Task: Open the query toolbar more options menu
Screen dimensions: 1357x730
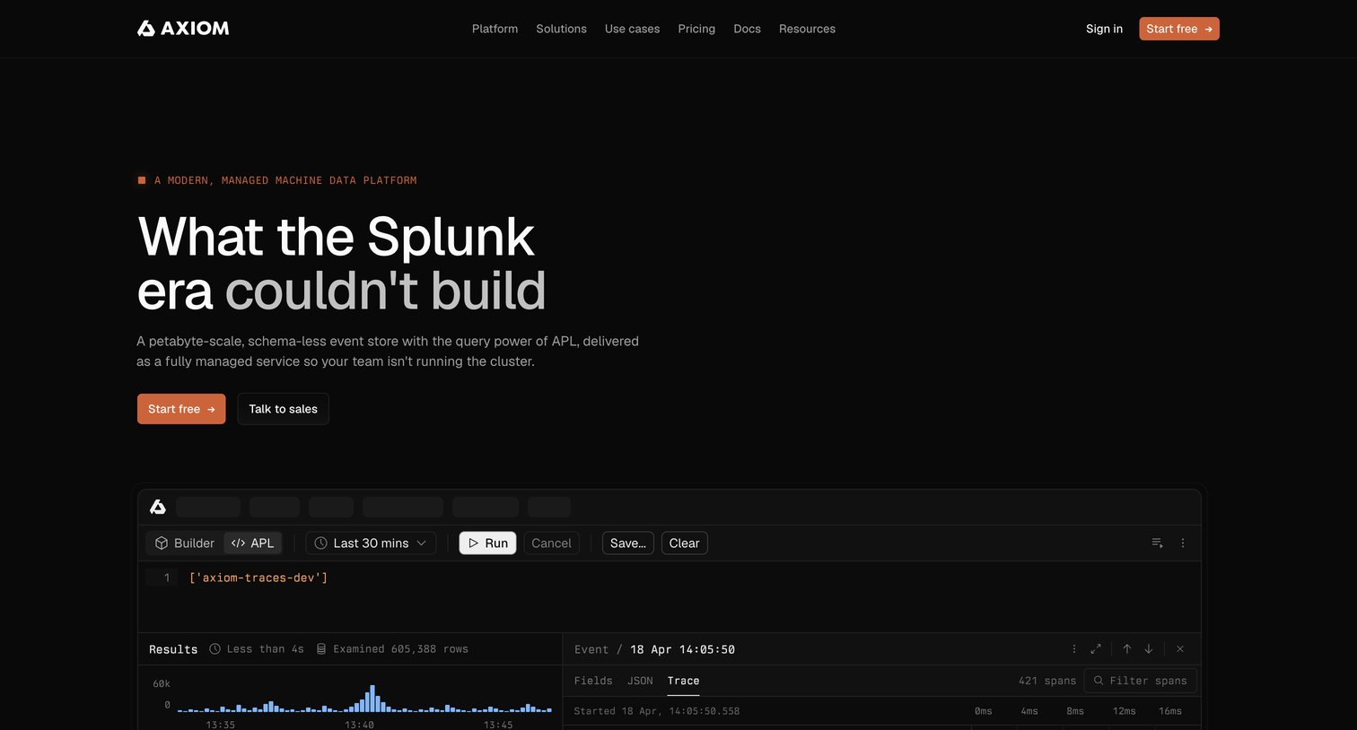Action: click(x=1183, y=543)
